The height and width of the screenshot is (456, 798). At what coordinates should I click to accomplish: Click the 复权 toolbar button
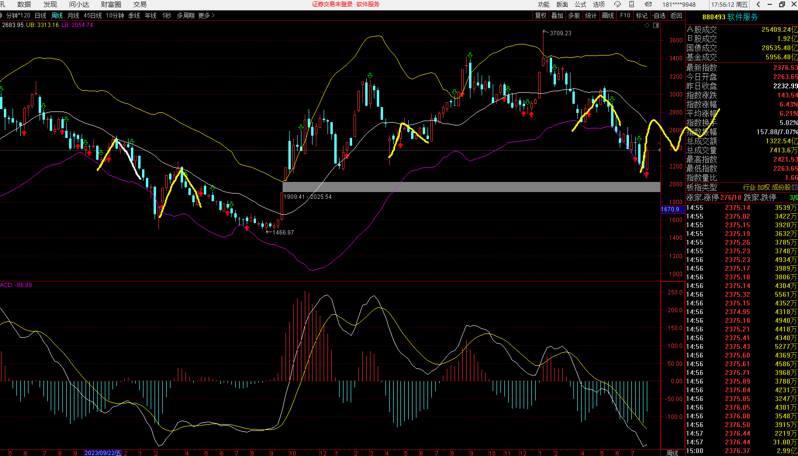click(541, 15)
